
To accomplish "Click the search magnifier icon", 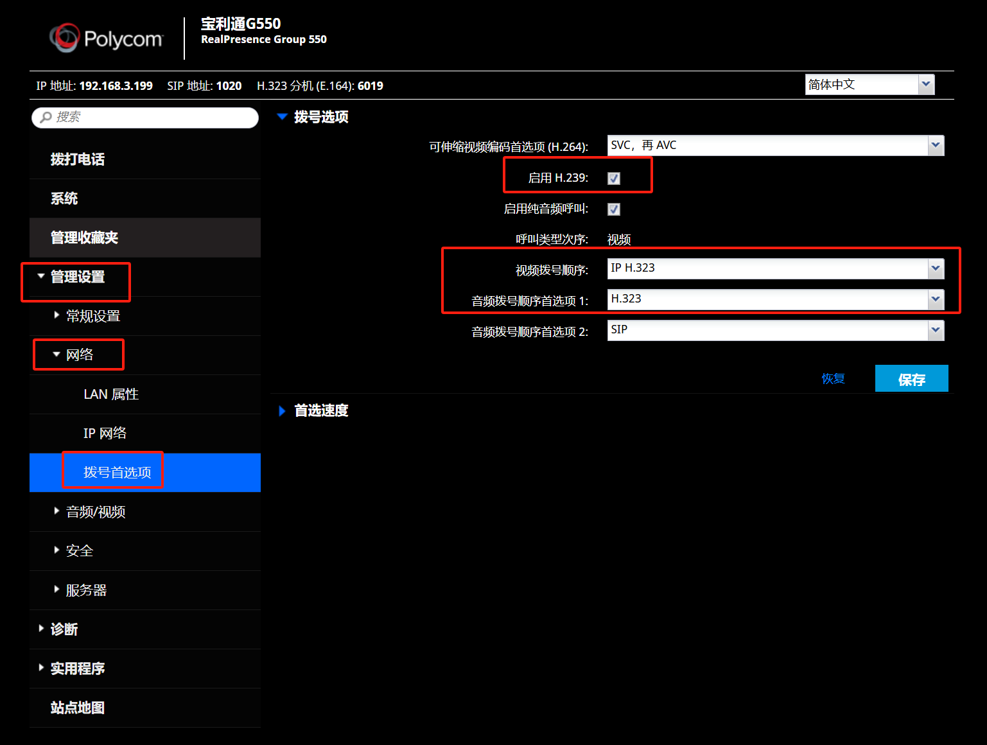I will pyautogui.click(x=46, y=118).
